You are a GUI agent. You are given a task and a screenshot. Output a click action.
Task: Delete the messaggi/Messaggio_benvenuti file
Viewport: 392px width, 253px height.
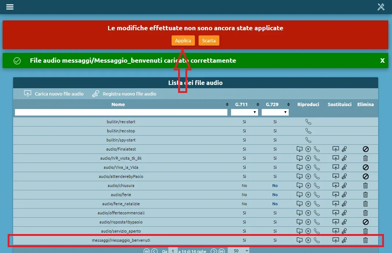(x=365, y=240)
